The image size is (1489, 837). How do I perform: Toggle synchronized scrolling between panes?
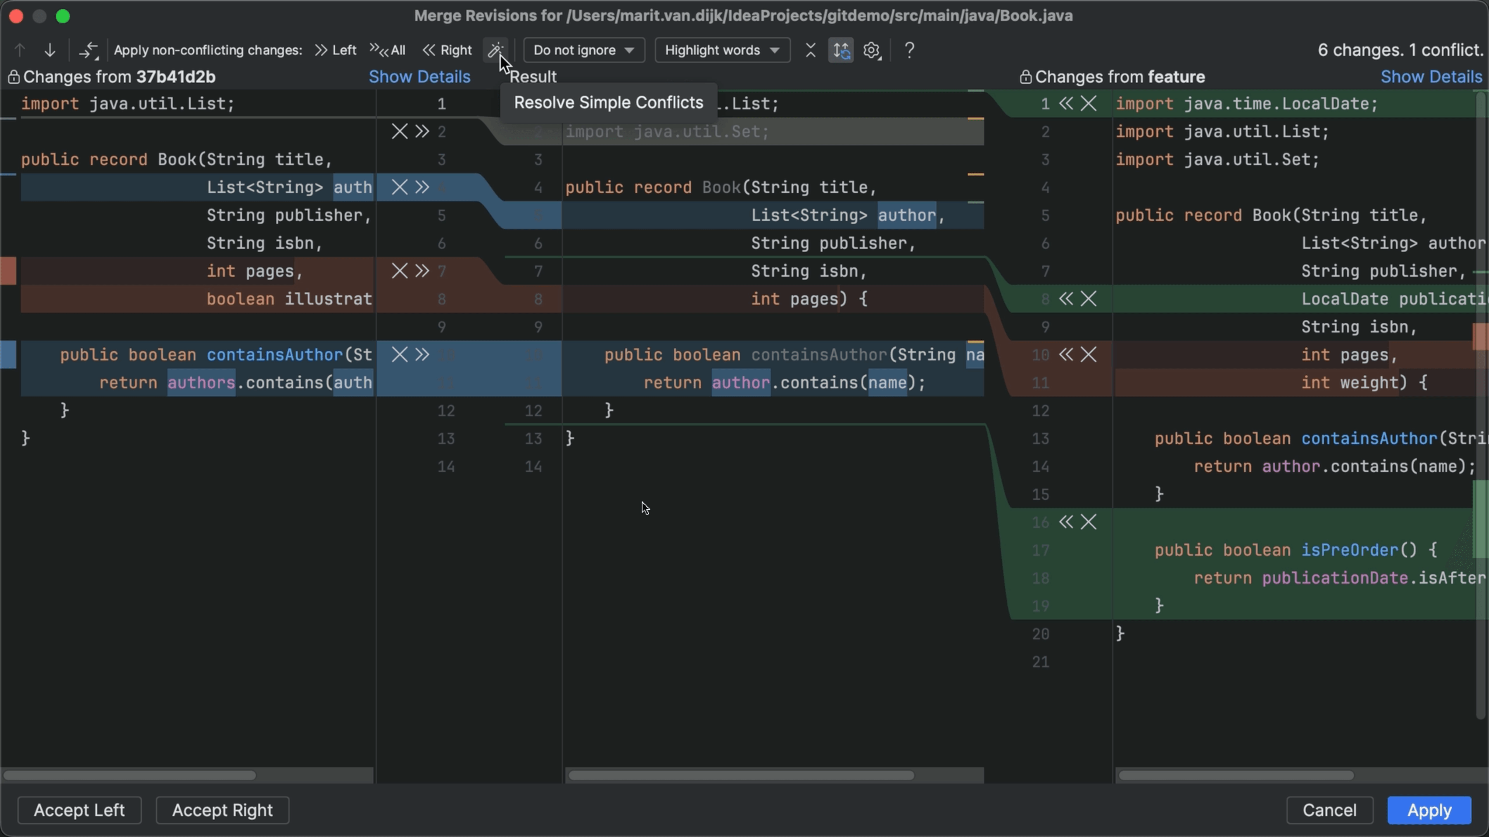tap(840, 50)
